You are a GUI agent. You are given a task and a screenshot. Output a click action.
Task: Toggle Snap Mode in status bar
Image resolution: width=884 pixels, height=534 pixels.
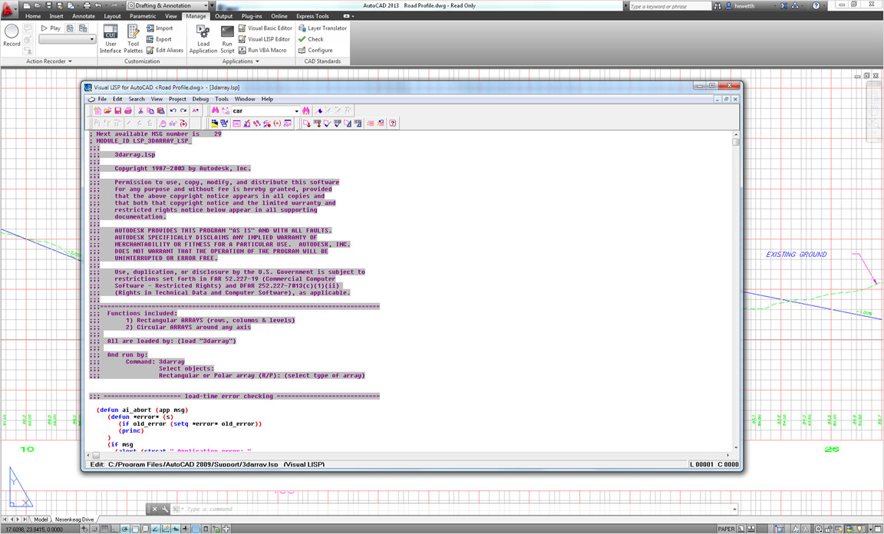(94, 529)
